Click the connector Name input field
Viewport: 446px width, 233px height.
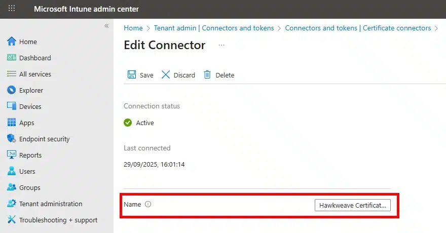click(x=353, y=205)
